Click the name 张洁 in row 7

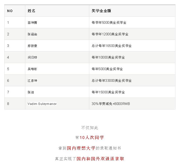coord(31,92)
